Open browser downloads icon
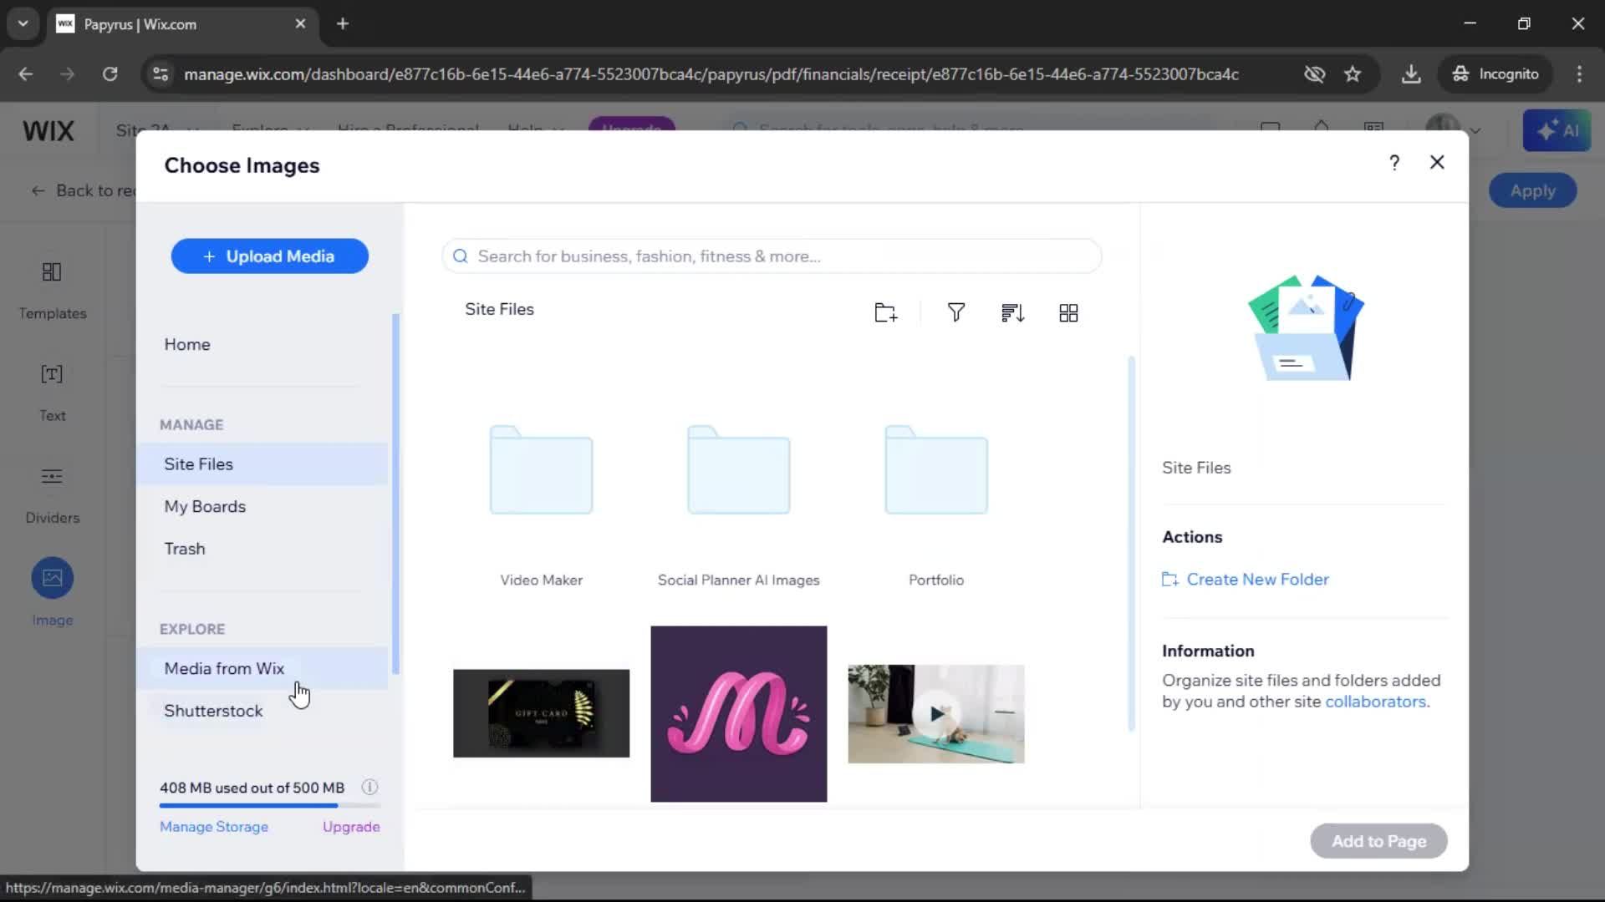The image size is (1605, 902). point(1411,73)
